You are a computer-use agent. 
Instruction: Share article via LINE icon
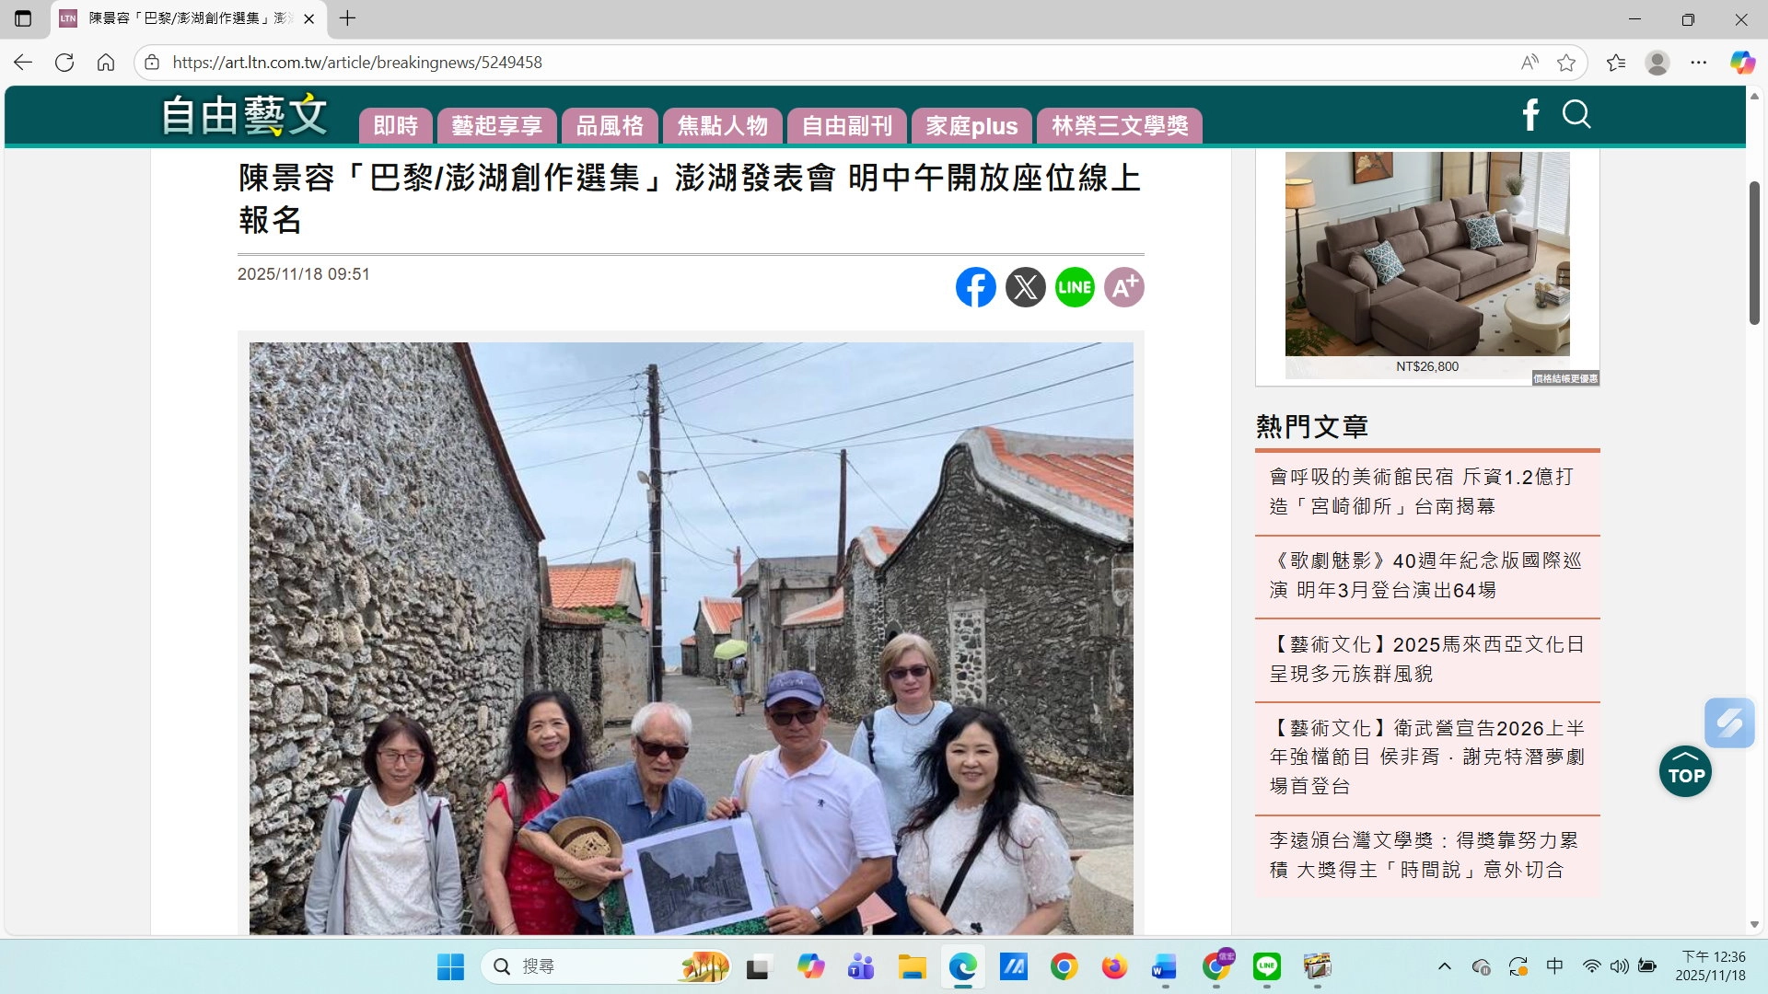(1075, 287)
